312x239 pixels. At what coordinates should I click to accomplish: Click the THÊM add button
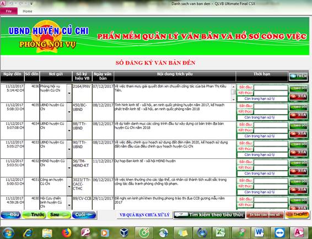tap(298, 76)
